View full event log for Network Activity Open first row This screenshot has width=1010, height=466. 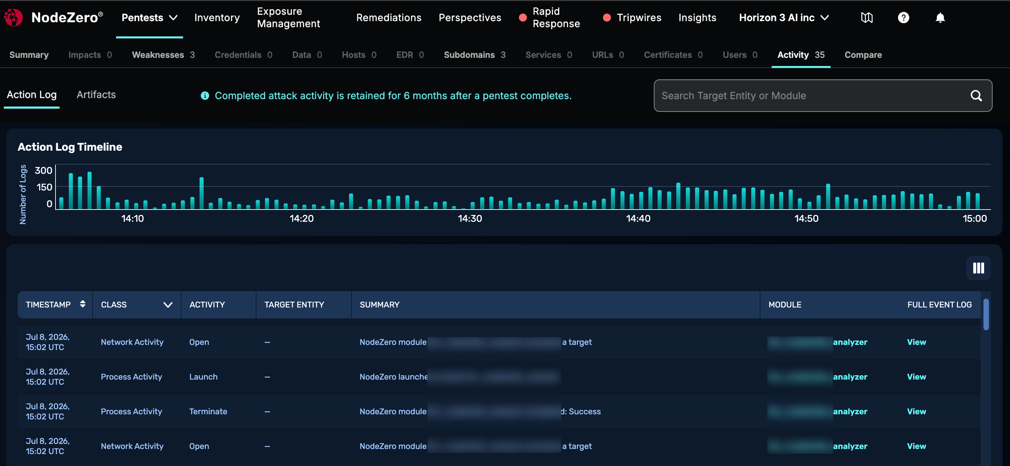(916, 342)
